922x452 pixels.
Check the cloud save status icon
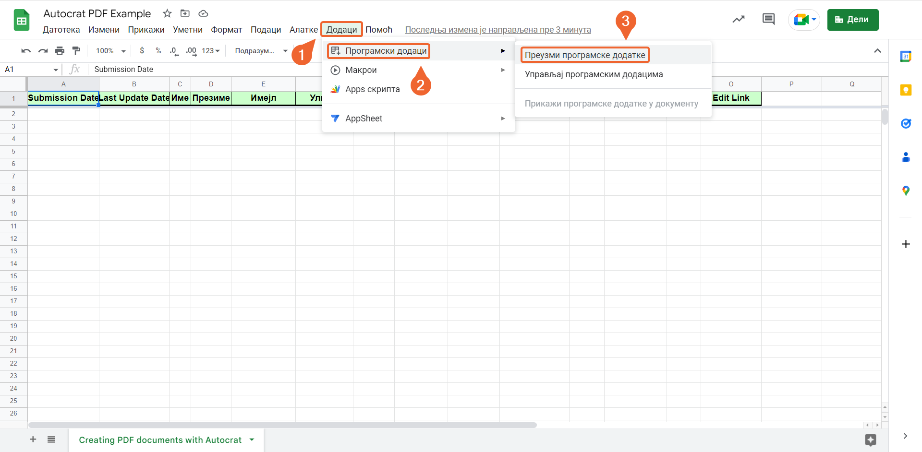203,13
